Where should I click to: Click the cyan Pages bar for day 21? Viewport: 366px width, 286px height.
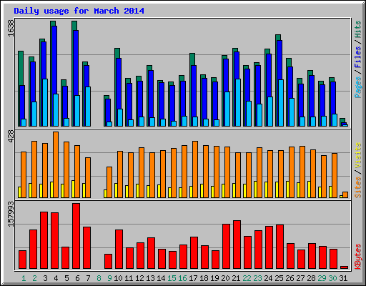point(238,102)
